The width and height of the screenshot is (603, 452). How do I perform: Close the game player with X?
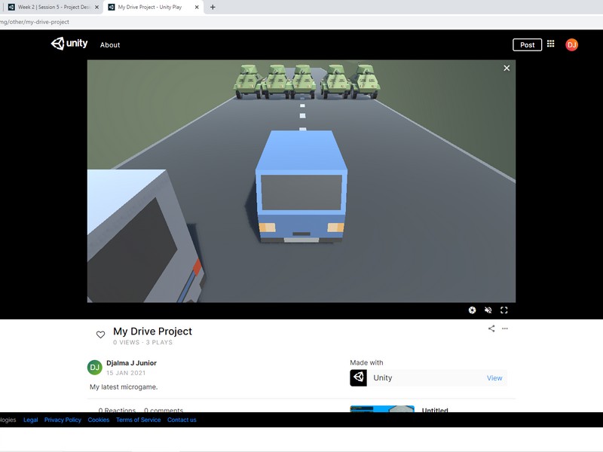pyautogui.click(x=507, y=68)
